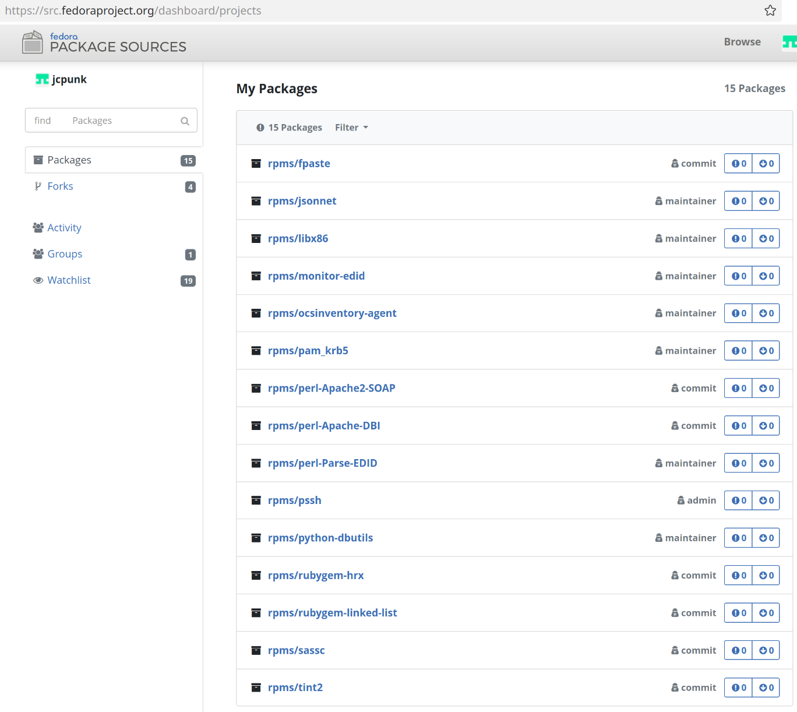Open issues count for rpms/perl-Parse-EDID
797x712 pixels.
738,463
